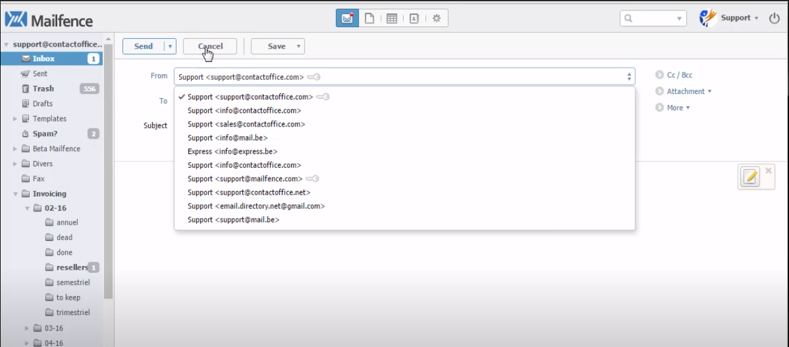Viewport: 789px width, 347px height.
Task: Select Support <info@mail.be> sender
Action: (x=404, y=138)
